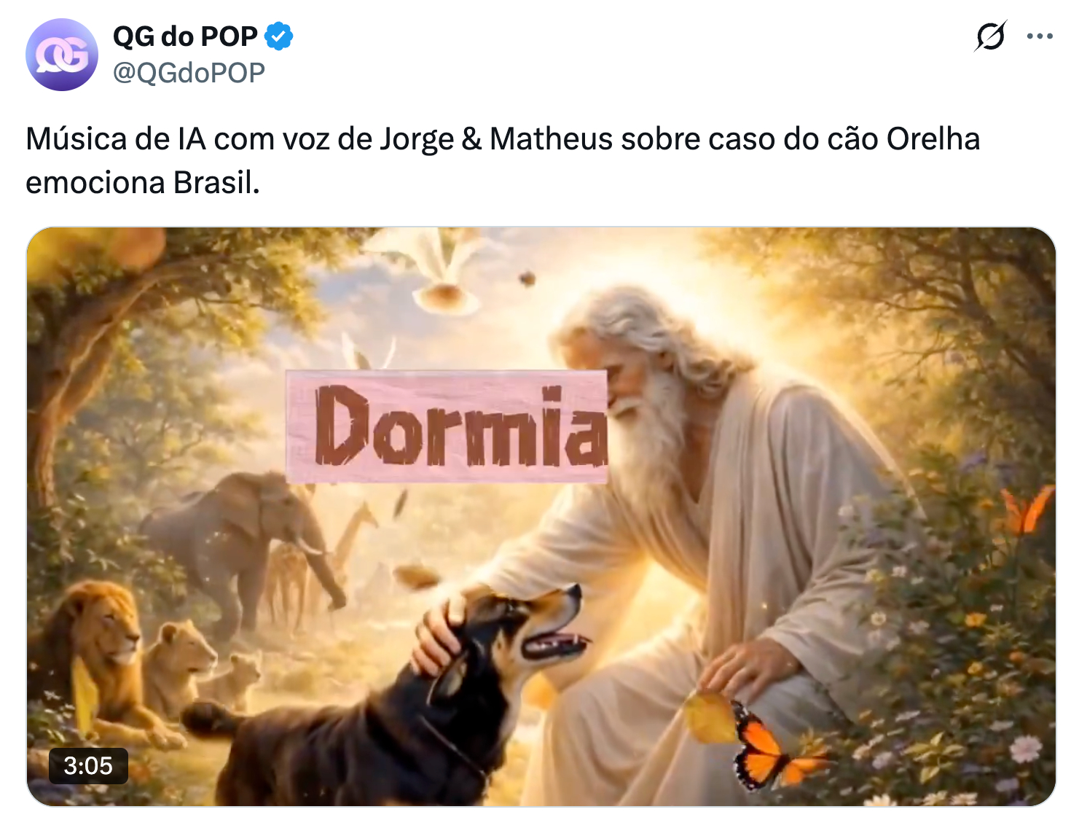Click the words "emociona Brasil." in the tweet
1071x828 pixels.
(x=143, y=182)
